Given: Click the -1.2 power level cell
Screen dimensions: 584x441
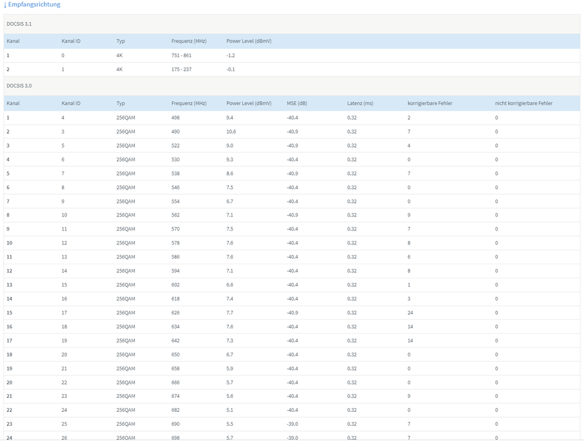Looking at the screenshot, I should coord(230,55).
